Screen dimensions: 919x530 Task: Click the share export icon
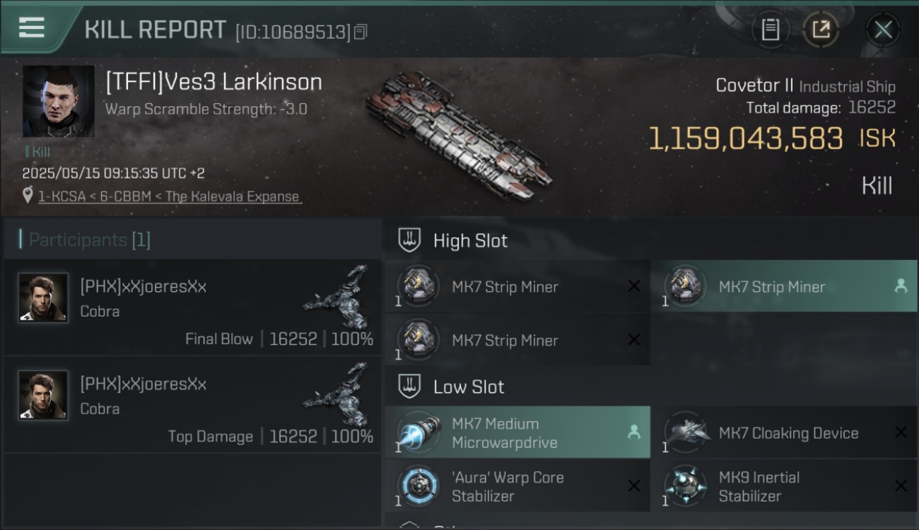821,30
